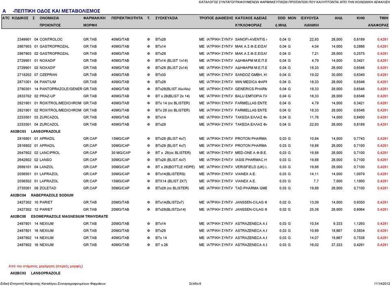390x286 pixels.
Task: Click product name 'PRAZ-UP'
Action: pyautogui.click(x=48, y=96)
